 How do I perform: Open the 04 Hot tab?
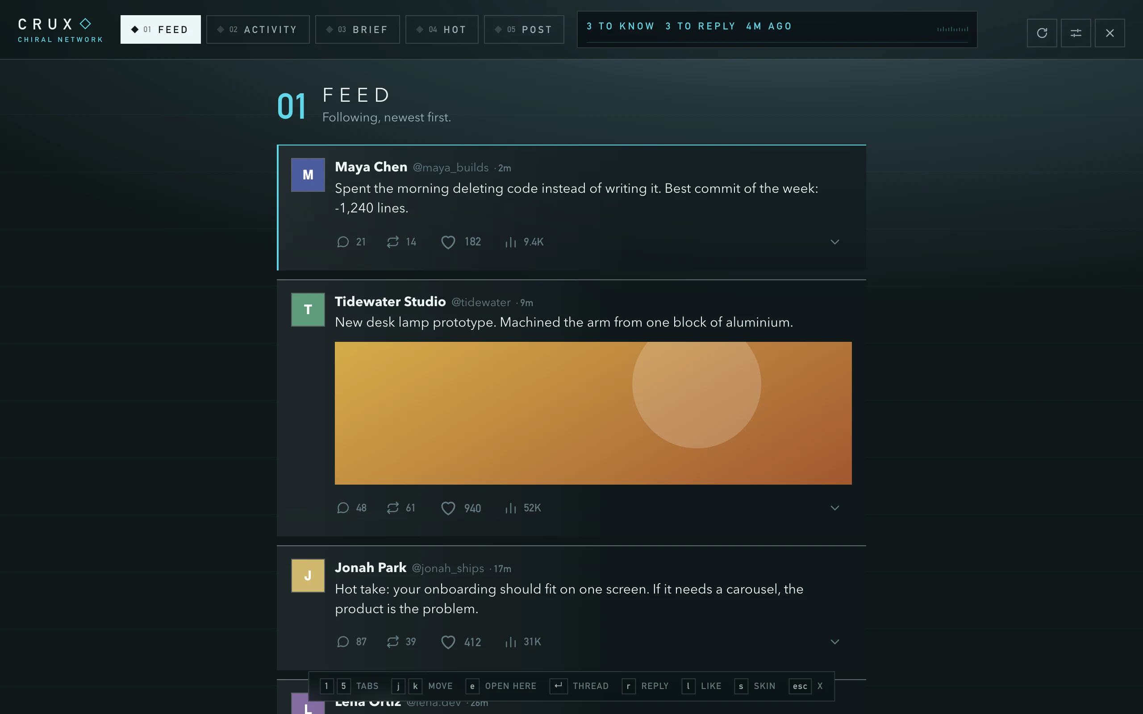(x=442, y=30)
